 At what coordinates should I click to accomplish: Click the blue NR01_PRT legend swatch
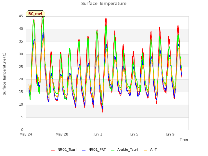click(84, 150)
